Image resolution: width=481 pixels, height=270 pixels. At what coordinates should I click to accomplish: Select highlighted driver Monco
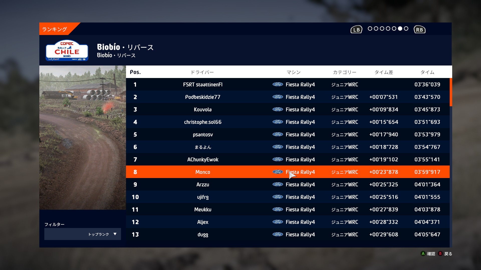[x=203, y=172]
